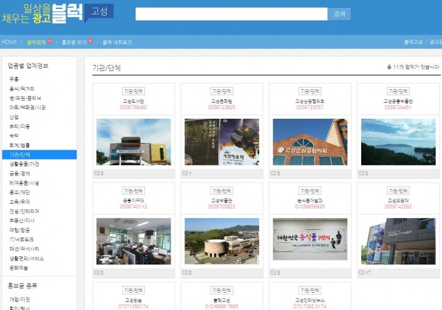Click the 고성문화원 business name
Screen dimensions: 442x310
tap(222, 101)
